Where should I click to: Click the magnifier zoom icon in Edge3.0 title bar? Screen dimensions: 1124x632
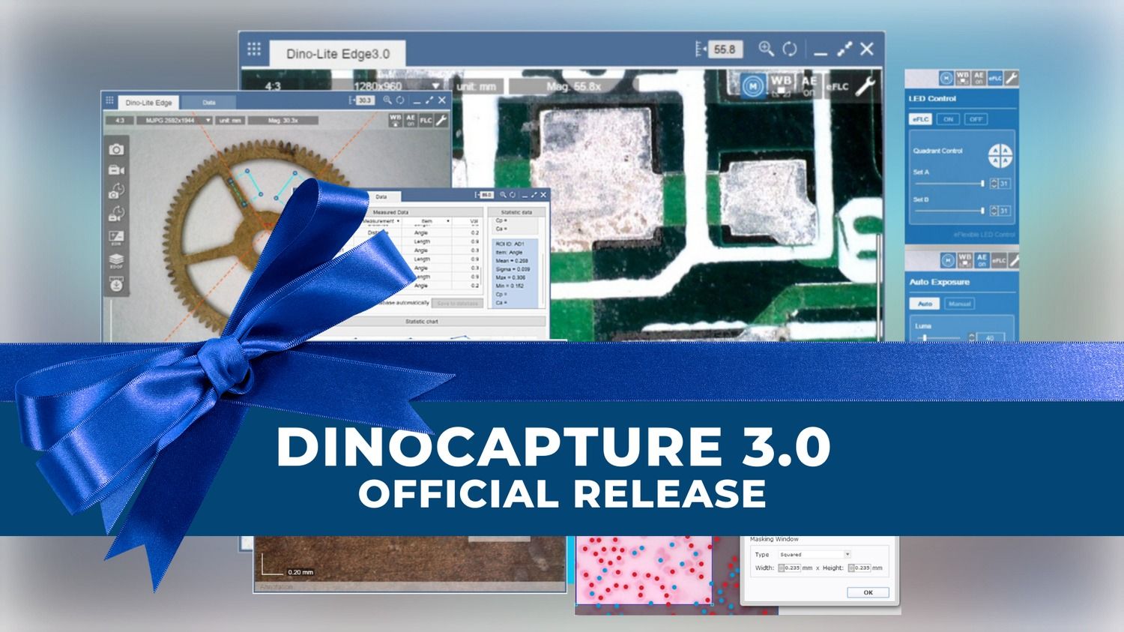tap(765, 49)
